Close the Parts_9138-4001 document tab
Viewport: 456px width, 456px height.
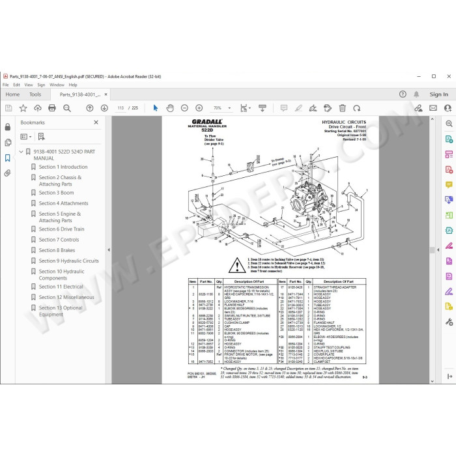[x=106, y=94]
